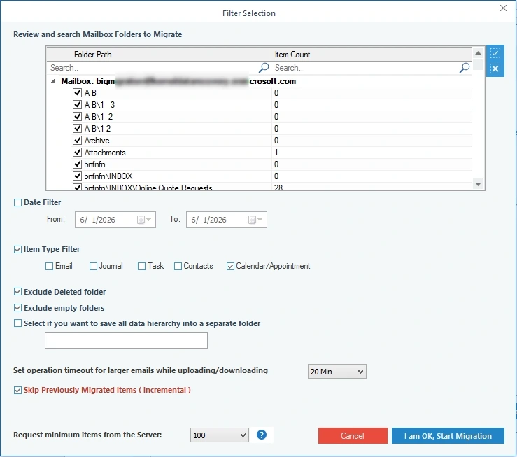The width and height of the screenshot is (517, 457).
Task: Uncheck the A B folder checkbox
Action: pos(77,93)
